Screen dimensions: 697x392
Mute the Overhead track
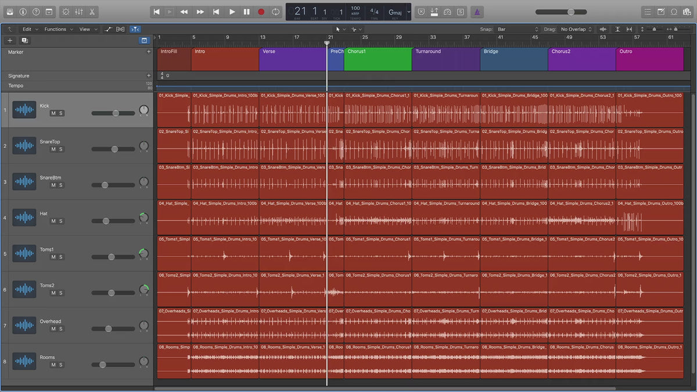tap(53, 329)
